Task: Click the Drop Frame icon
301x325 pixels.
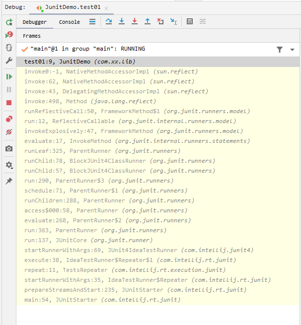Action: (x=160, y=21)
